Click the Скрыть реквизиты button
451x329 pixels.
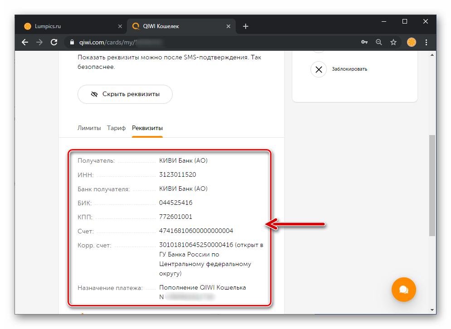point(125,94)
